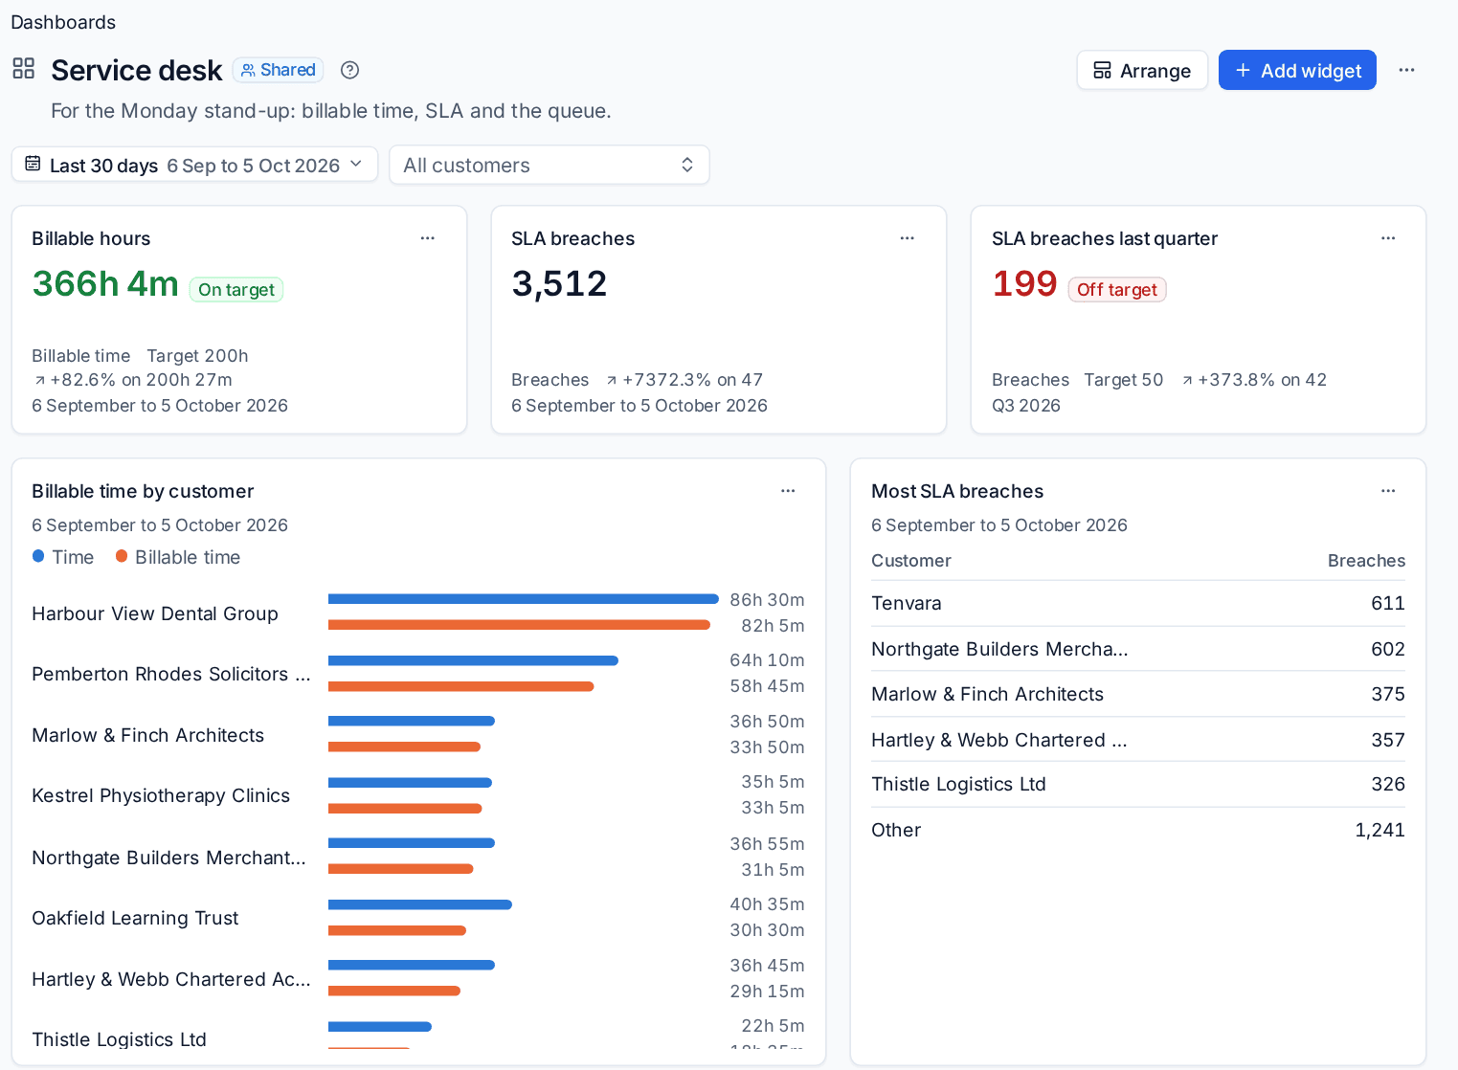Click Add widget button
1458x1070 pixels.
(x=1297, y=70)
